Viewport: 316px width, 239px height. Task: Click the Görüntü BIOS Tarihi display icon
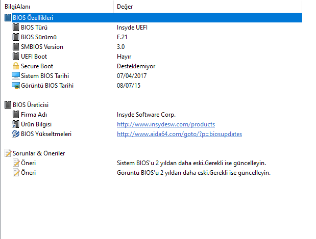[x=16, y=86]
